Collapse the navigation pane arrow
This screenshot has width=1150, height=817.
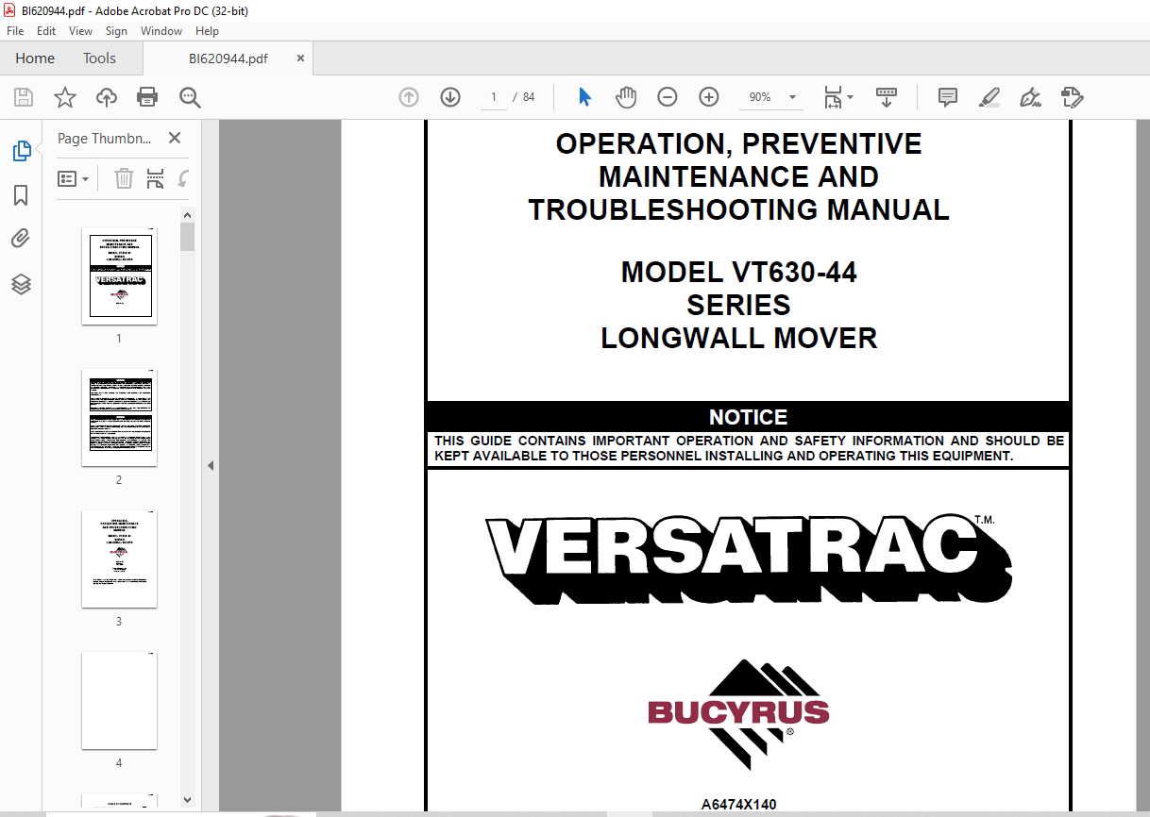211,465
